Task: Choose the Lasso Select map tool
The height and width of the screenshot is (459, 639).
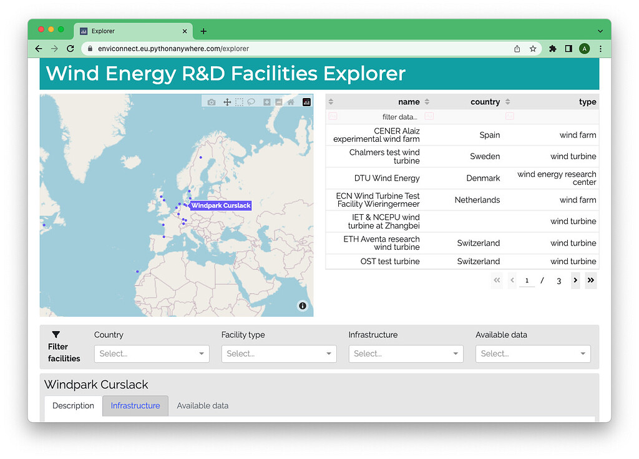Action: coord(251,102)
